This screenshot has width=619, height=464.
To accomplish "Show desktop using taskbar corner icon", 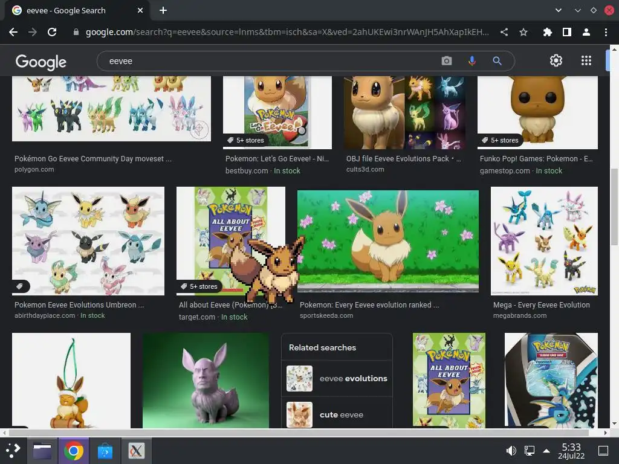I will (603, 451).
